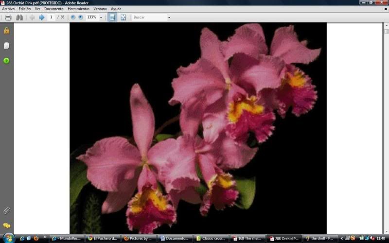This screenshot has height=243, width=389.
Task: Open the Archivo menu
Action: [x=8, y=9]
